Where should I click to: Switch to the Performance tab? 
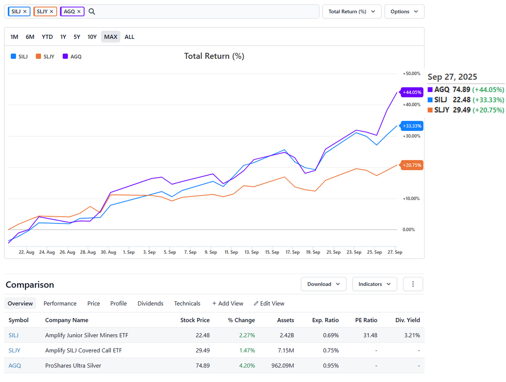tap(60, 304)
